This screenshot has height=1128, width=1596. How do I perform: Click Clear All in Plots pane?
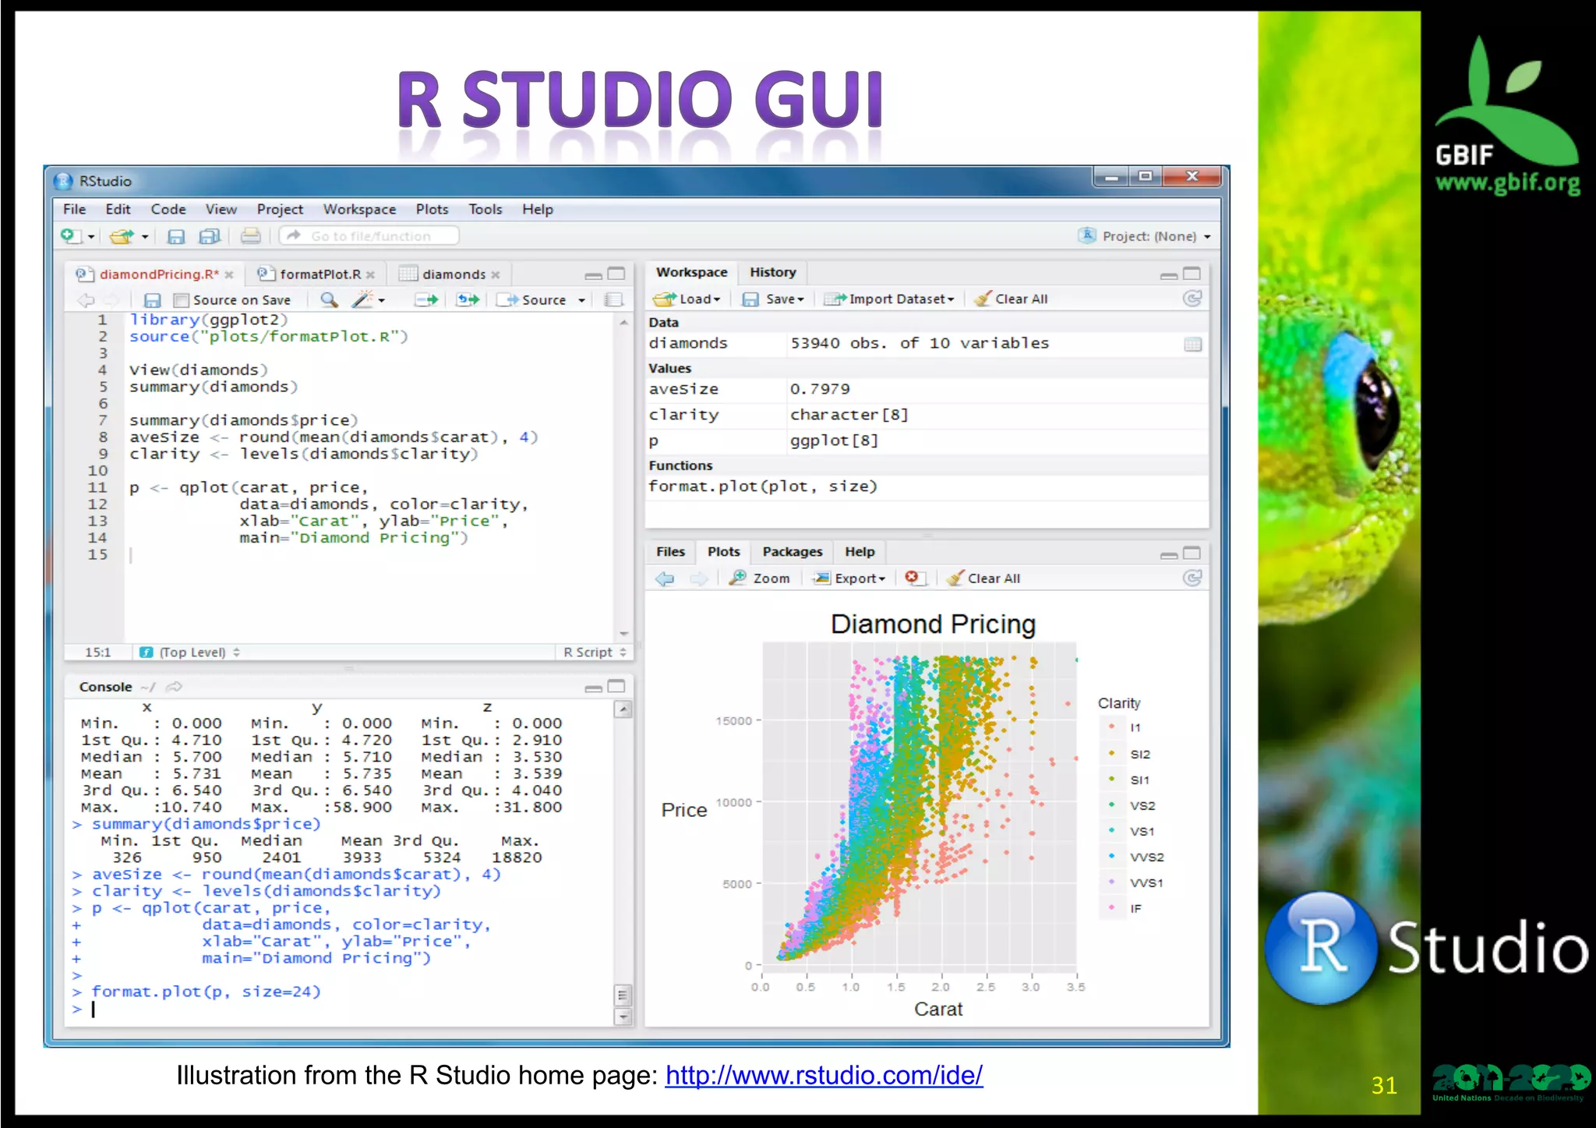click(983, 578)
